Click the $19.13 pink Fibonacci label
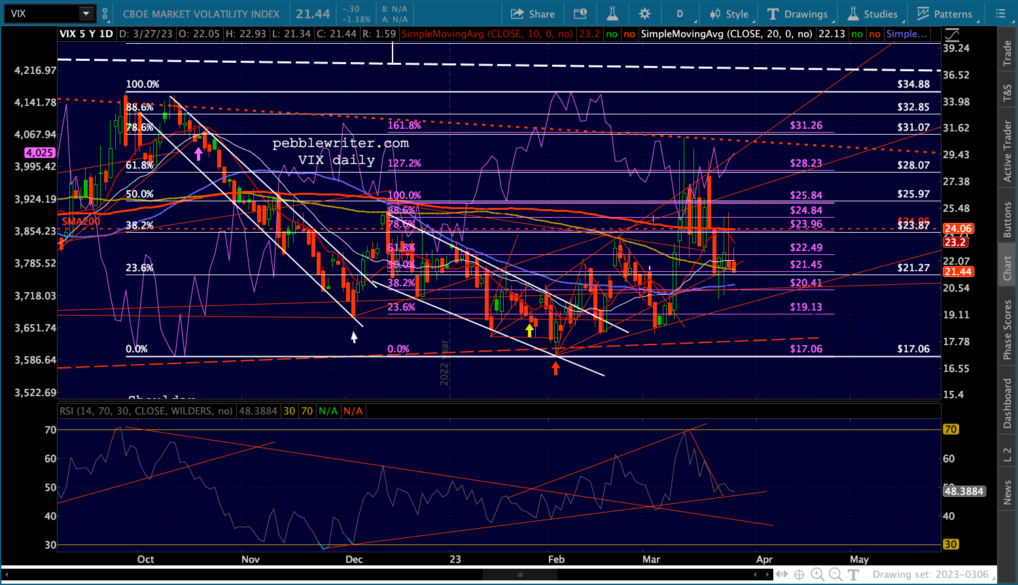 tap(806, 307)
